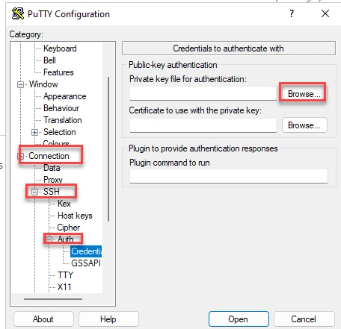The image size is (341, 329).
Task: Click the question mark help button
Action: click(292, 13)
